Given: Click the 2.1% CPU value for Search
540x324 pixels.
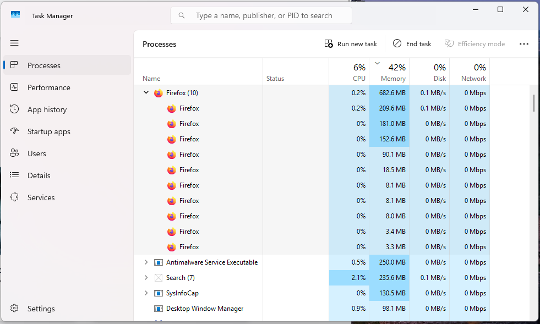Looking at the screenshot, I should click(358, 278).
